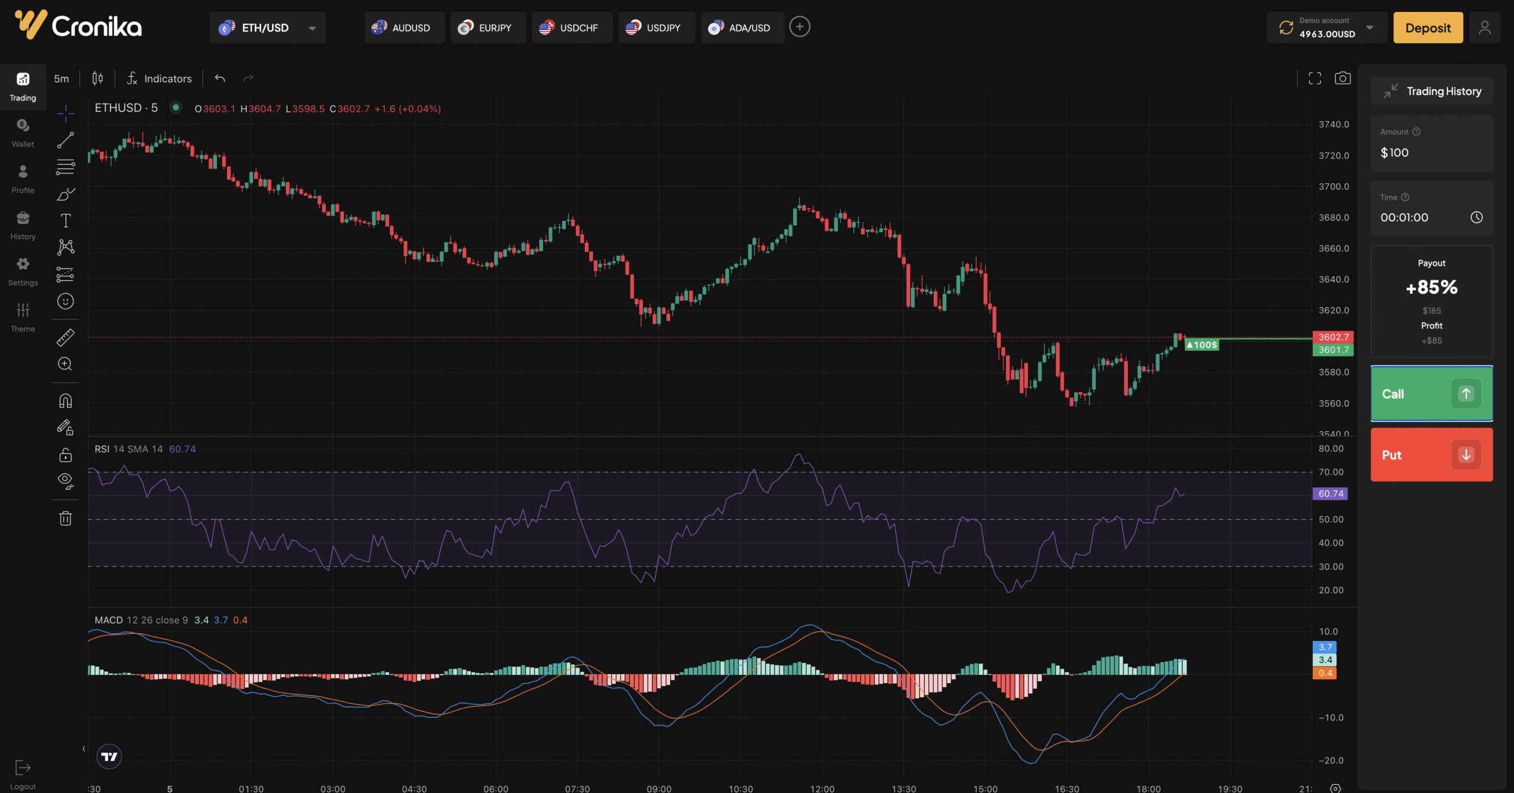1514x793 pixels.
Task: Open the Indicators menu
Action: [x=160, y=78]
